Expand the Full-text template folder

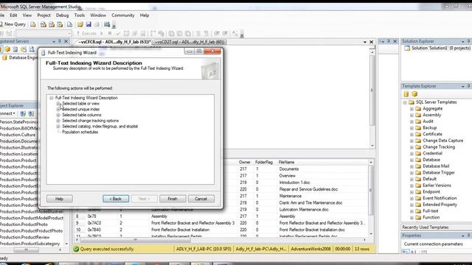coord(412,211)
